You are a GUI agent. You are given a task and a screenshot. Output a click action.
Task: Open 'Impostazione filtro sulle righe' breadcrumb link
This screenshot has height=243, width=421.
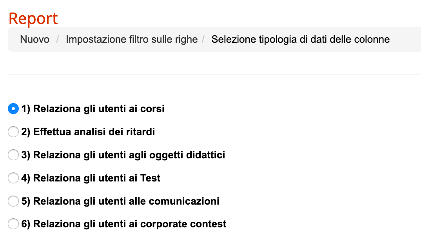point(132,39)
